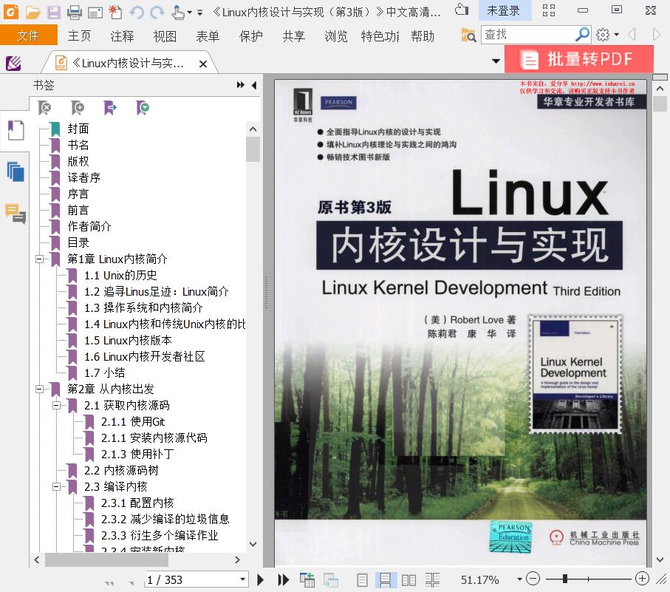670x592 pixels.
Task: Select bookmark 2.3.1 配置内核
Action: 137,503
